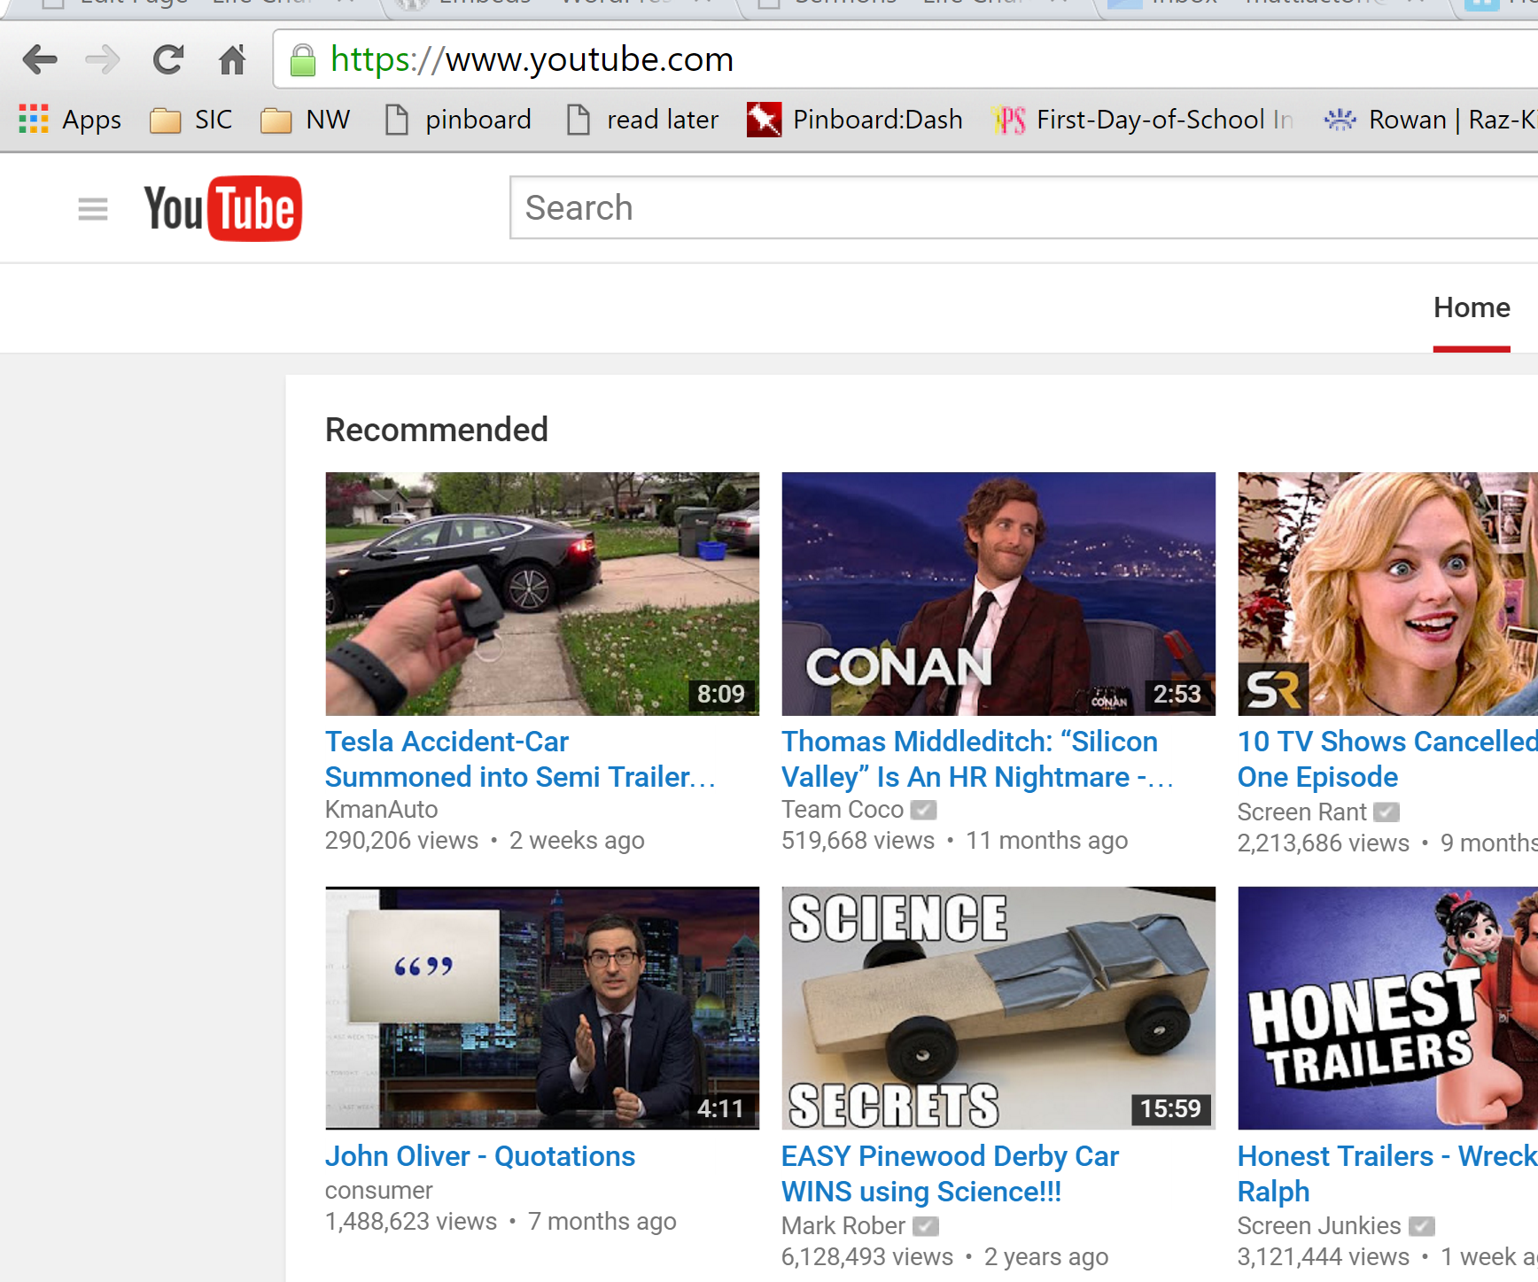Open the SIC bookmarks folder
Image resolution: width=1538 pixels, height=1282 pixels.
click(x=191, y=120)
